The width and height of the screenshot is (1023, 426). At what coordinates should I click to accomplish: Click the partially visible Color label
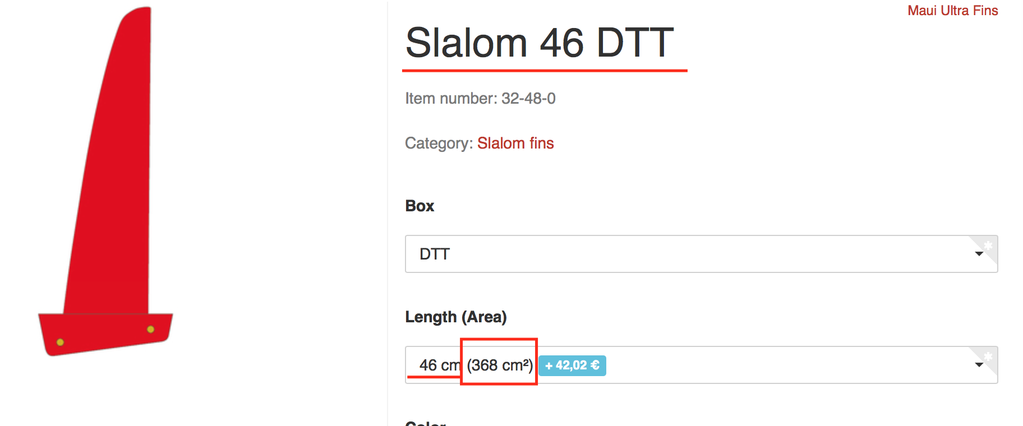(x=425, y=423)
